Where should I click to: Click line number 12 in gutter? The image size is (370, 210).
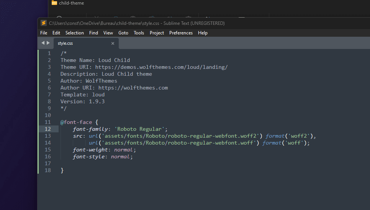point(47,129)
